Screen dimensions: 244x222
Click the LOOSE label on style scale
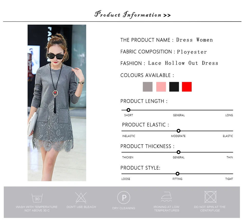[126, 179]
